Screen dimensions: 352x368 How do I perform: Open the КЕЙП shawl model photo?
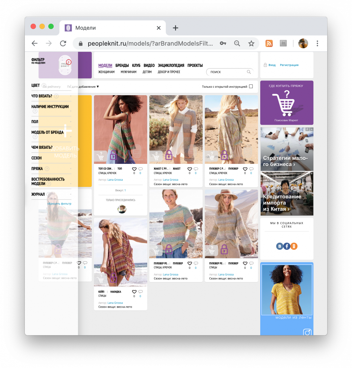click(121, 252)
